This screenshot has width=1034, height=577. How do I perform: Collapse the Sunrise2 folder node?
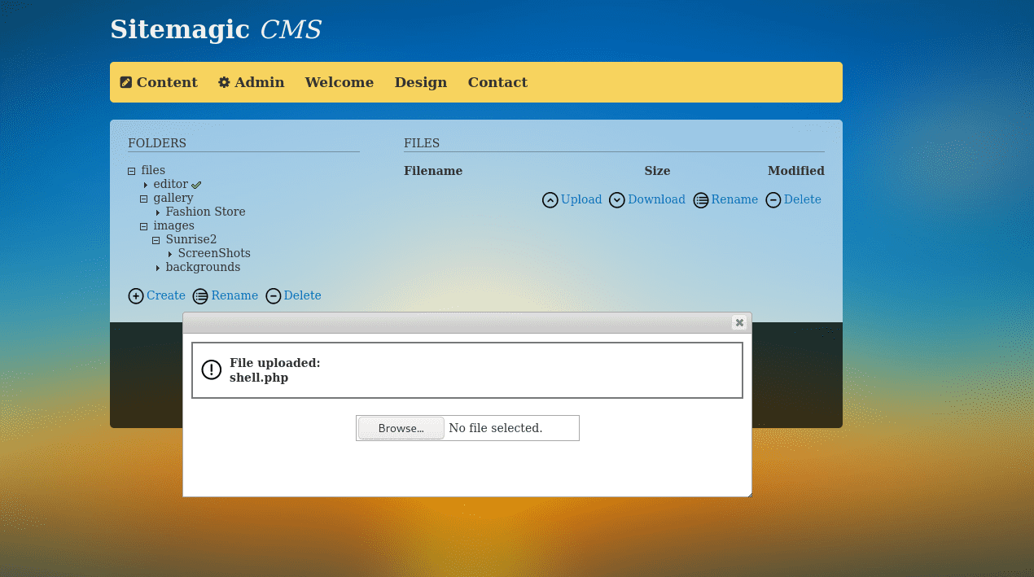coord(156,240)
